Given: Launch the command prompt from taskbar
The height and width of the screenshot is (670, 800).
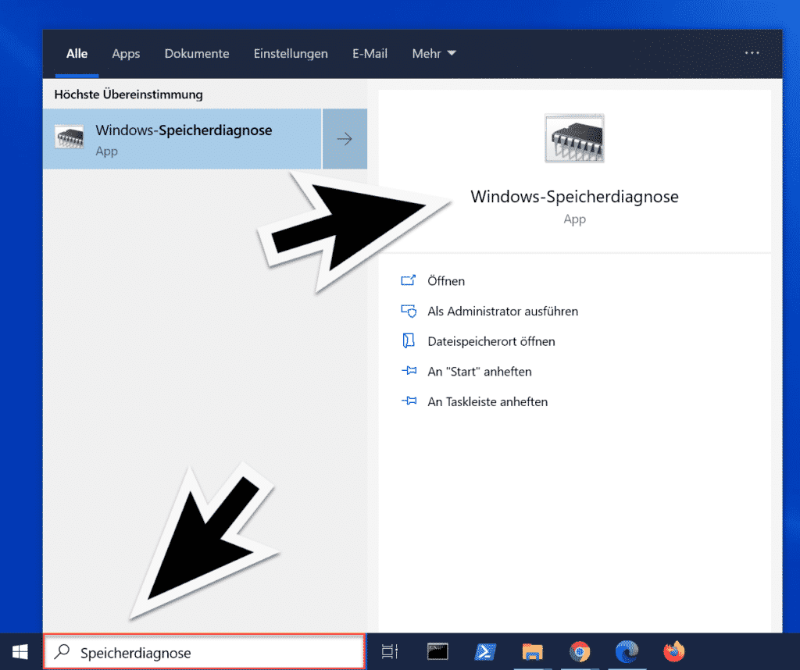Looking at the screenshot, I should 437,651.
